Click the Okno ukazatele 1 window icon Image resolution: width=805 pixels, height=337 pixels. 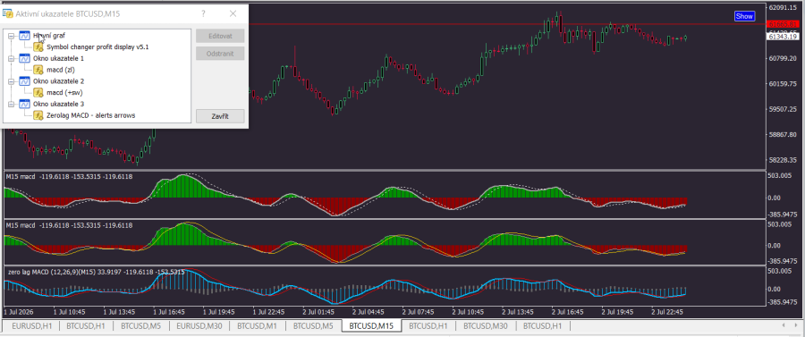tap(25, 58)
